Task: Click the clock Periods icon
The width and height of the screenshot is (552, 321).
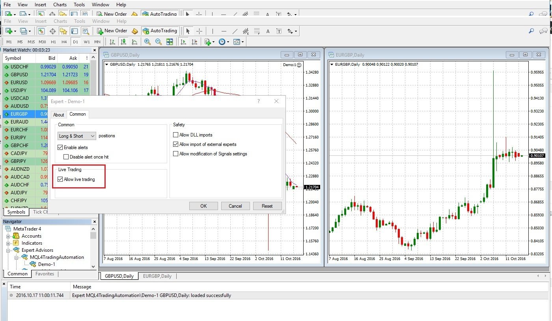Action: (x=222, y=42)
